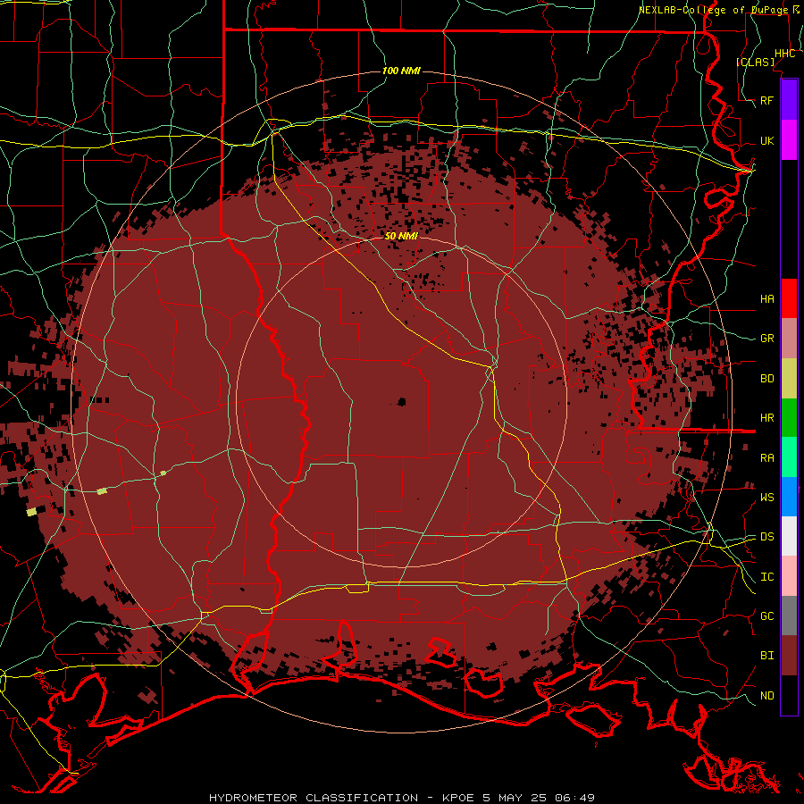
Task: Click the 100 NMI range ring label
Action: coord(401,71)
